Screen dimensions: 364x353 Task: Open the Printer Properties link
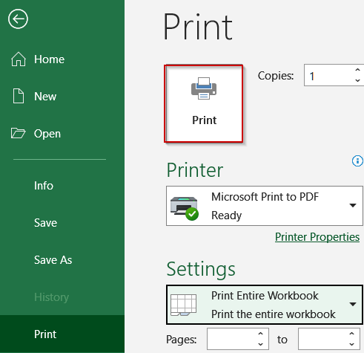317,237
